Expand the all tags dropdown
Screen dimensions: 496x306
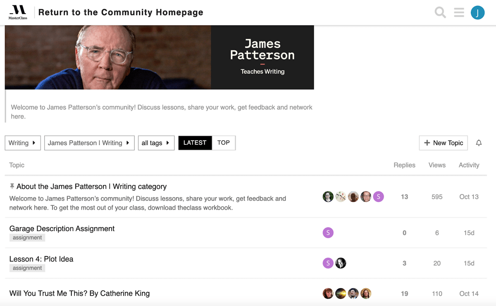coord(156,143)
